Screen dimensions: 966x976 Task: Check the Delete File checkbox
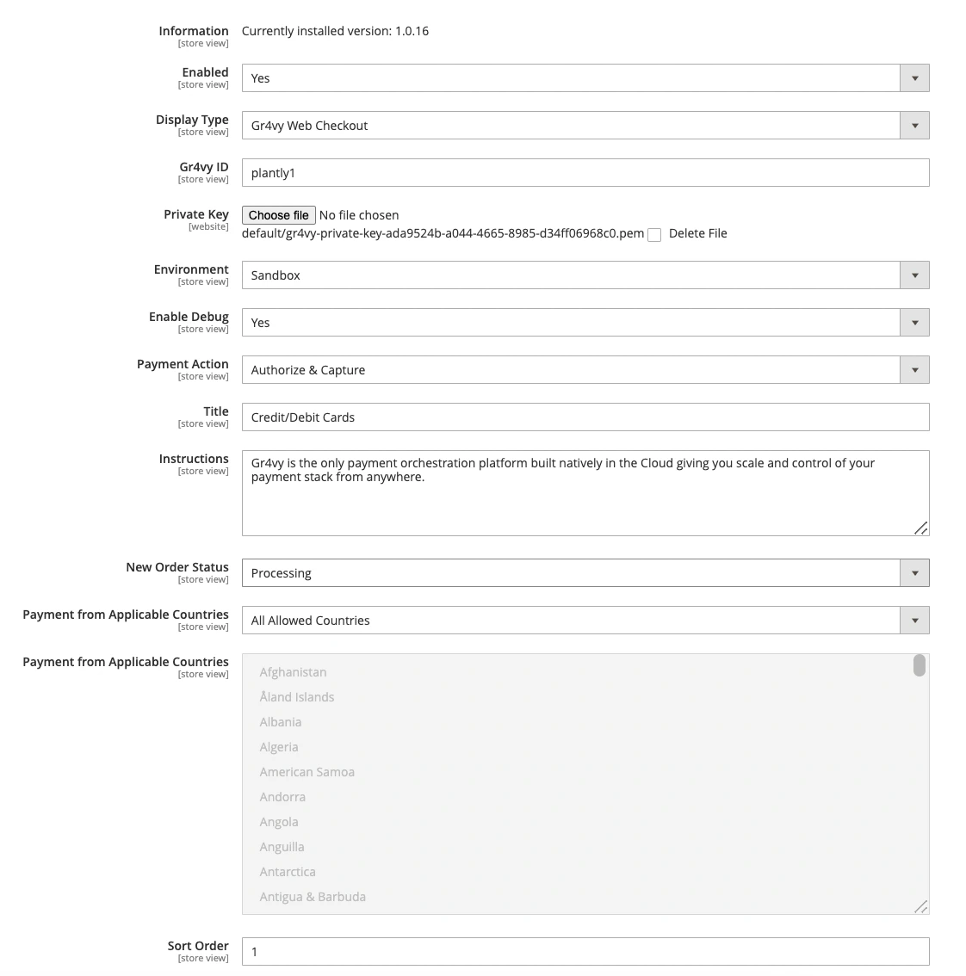(654, 233)
